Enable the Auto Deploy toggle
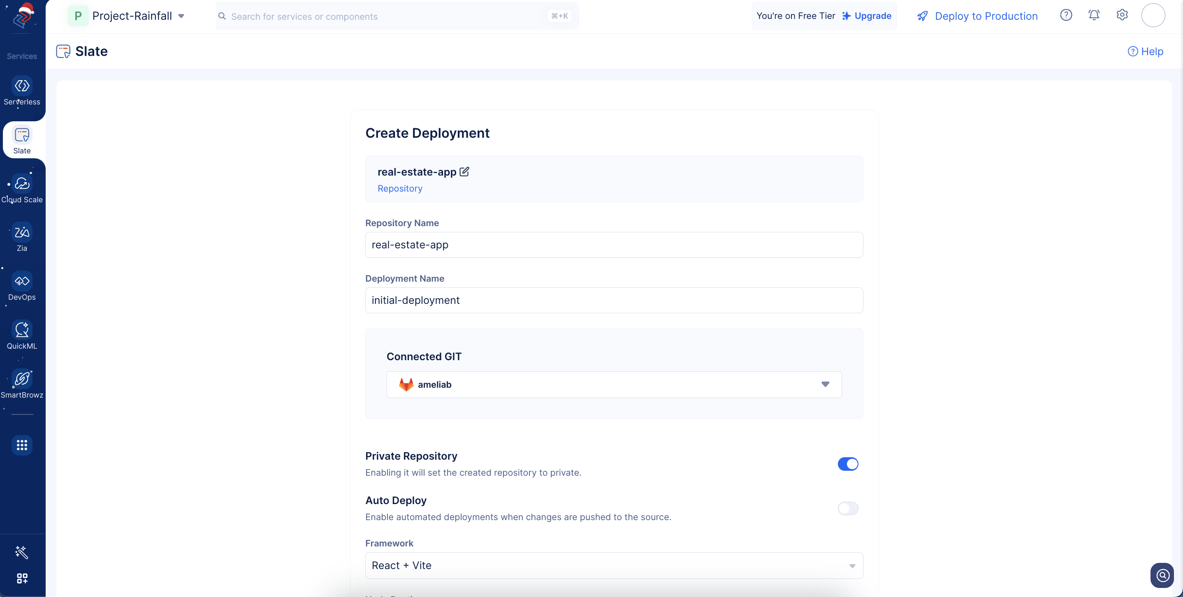This screenshot has width=1183, height=597. tap(848, 509)
